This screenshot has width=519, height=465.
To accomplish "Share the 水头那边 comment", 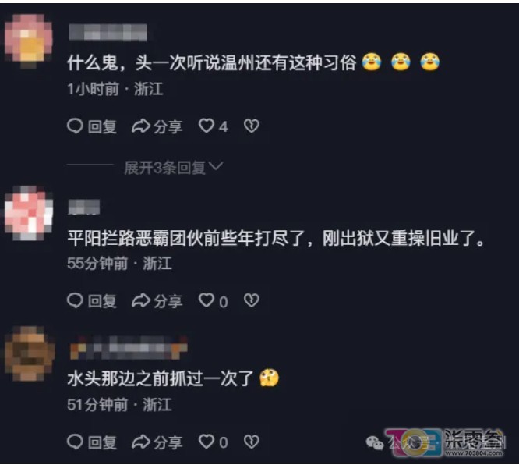I will click(x=157, y=442).
